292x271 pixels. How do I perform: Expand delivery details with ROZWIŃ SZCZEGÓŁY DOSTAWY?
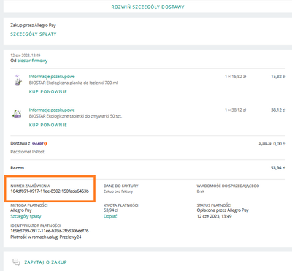tap(147, 7)
